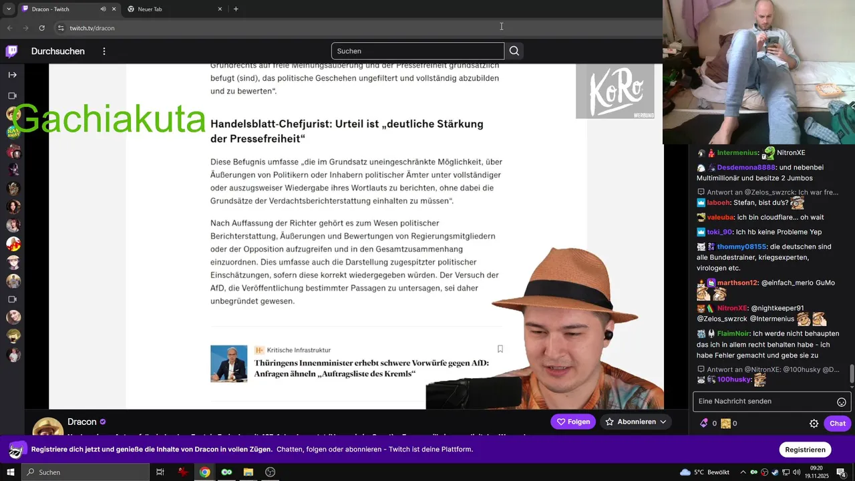Click the stream video player area
The width and height of the screenshot is (855, 481).
(x=356, y=236)
